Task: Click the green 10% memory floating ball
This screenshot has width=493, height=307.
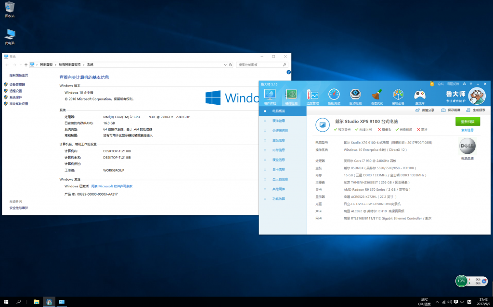Action: point(461,281)
